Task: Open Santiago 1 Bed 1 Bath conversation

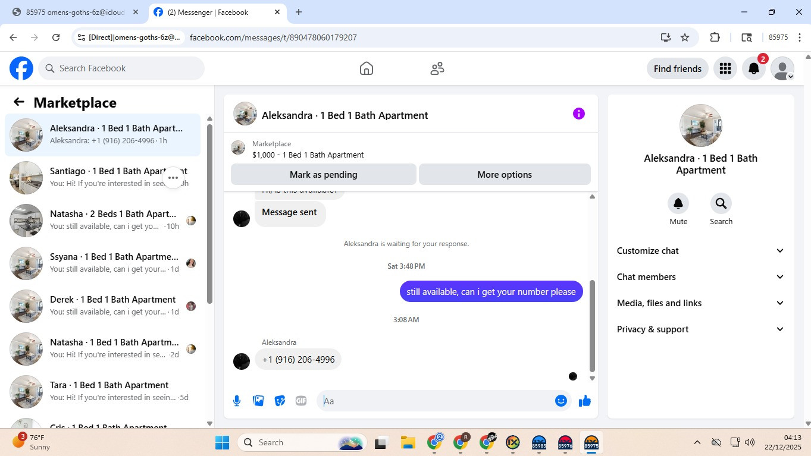Action: click(103, 178)
